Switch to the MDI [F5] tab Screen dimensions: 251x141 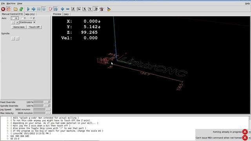pos(30,14)
